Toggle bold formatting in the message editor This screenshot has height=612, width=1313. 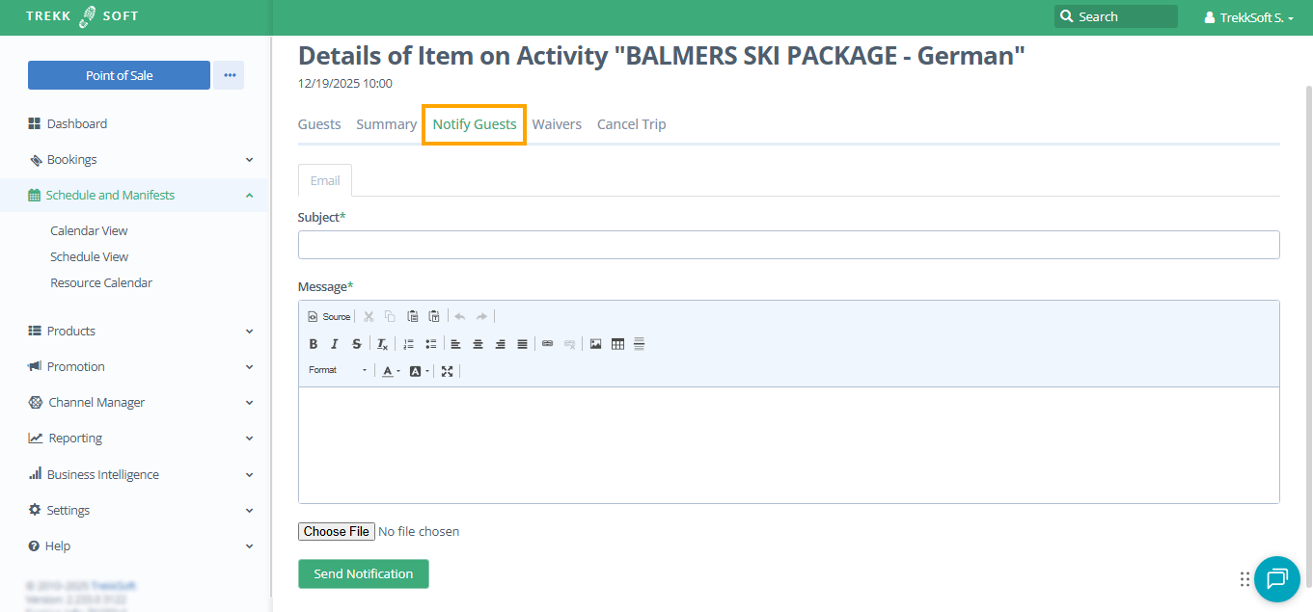point(314,344)
